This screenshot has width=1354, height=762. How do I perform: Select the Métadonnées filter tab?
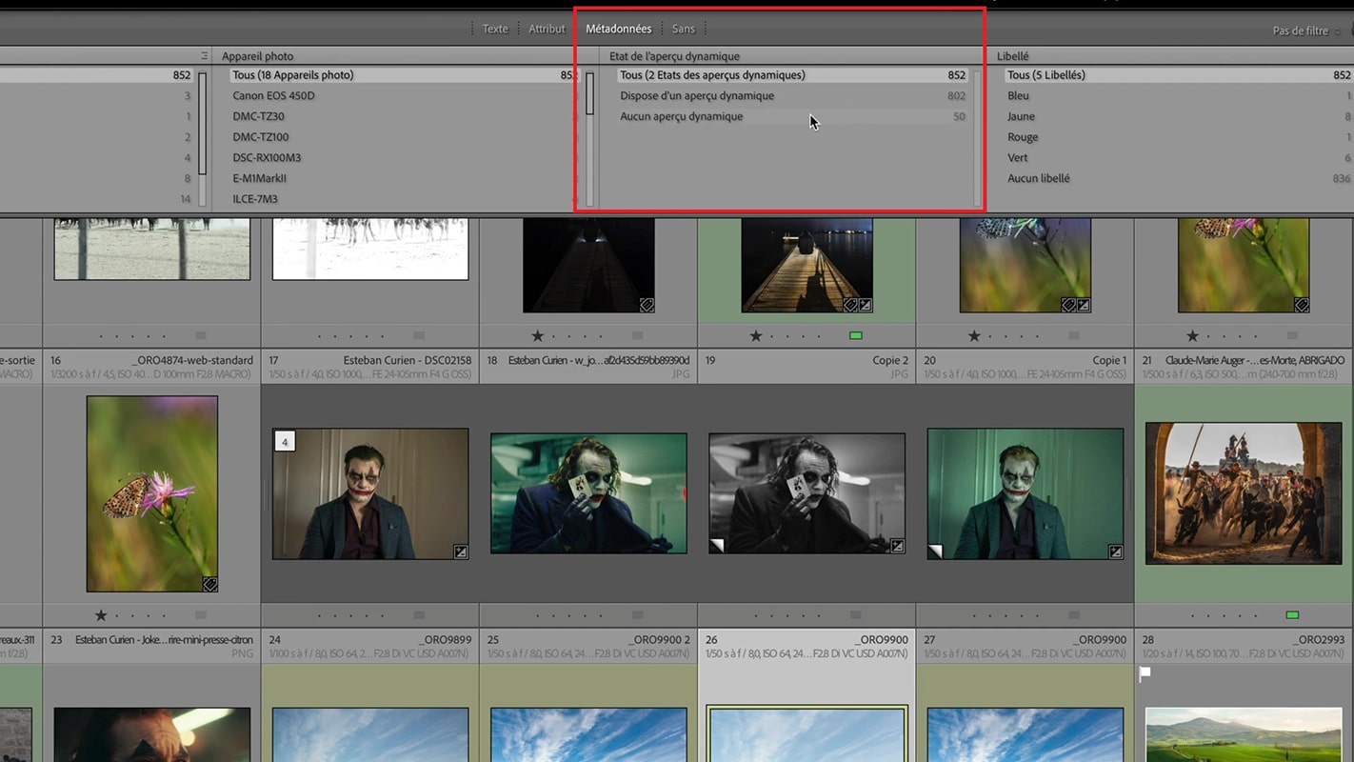[619, 29]
